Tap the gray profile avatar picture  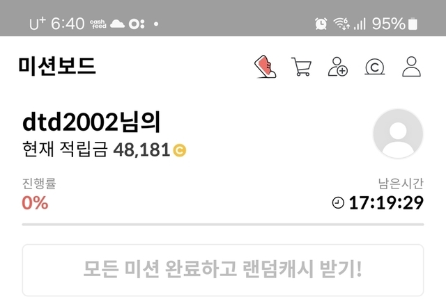coord(398,134)
